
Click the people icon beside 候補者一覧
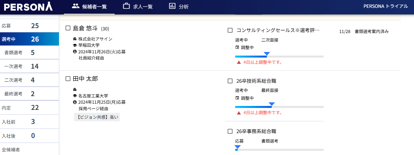pos(76,6)
